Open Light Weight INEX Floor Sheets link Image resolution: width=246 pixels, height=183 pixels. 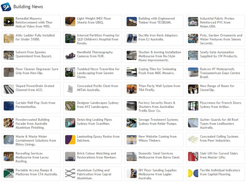[x=94, y=20]
